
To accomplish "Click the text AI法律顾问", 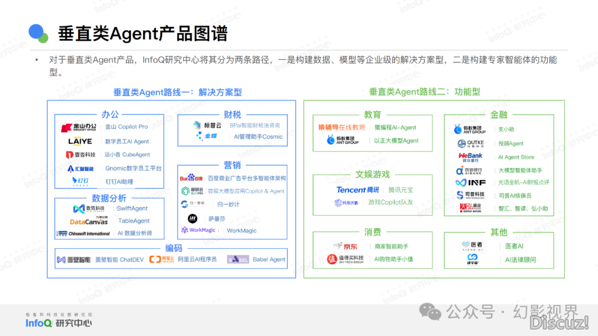I will 520,260.
